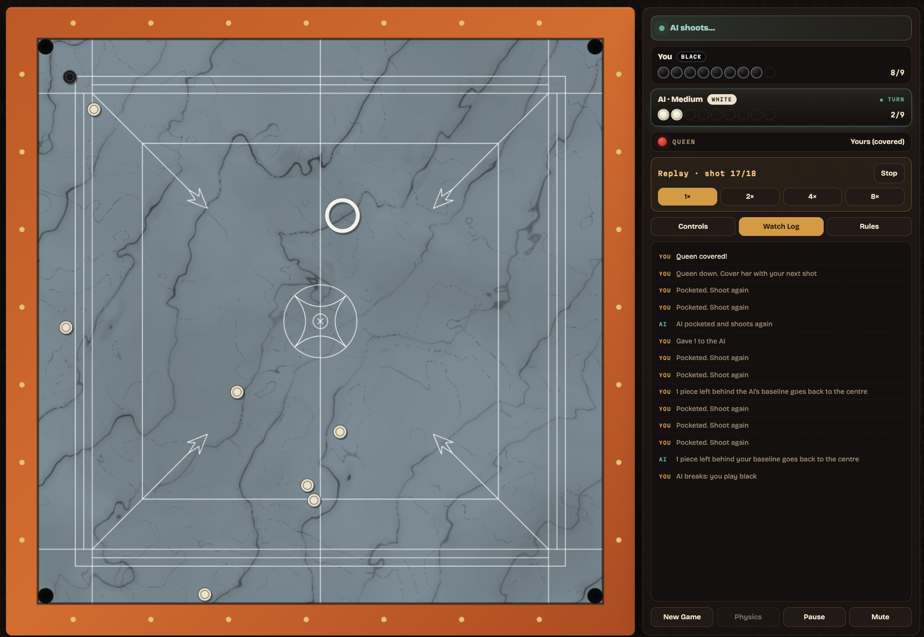Set replay speed to 8×

[875, 197]
